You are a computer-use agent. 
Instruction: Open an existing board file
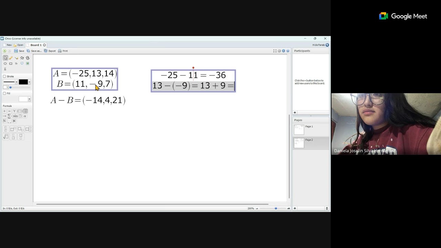click(x=19, y=45)
